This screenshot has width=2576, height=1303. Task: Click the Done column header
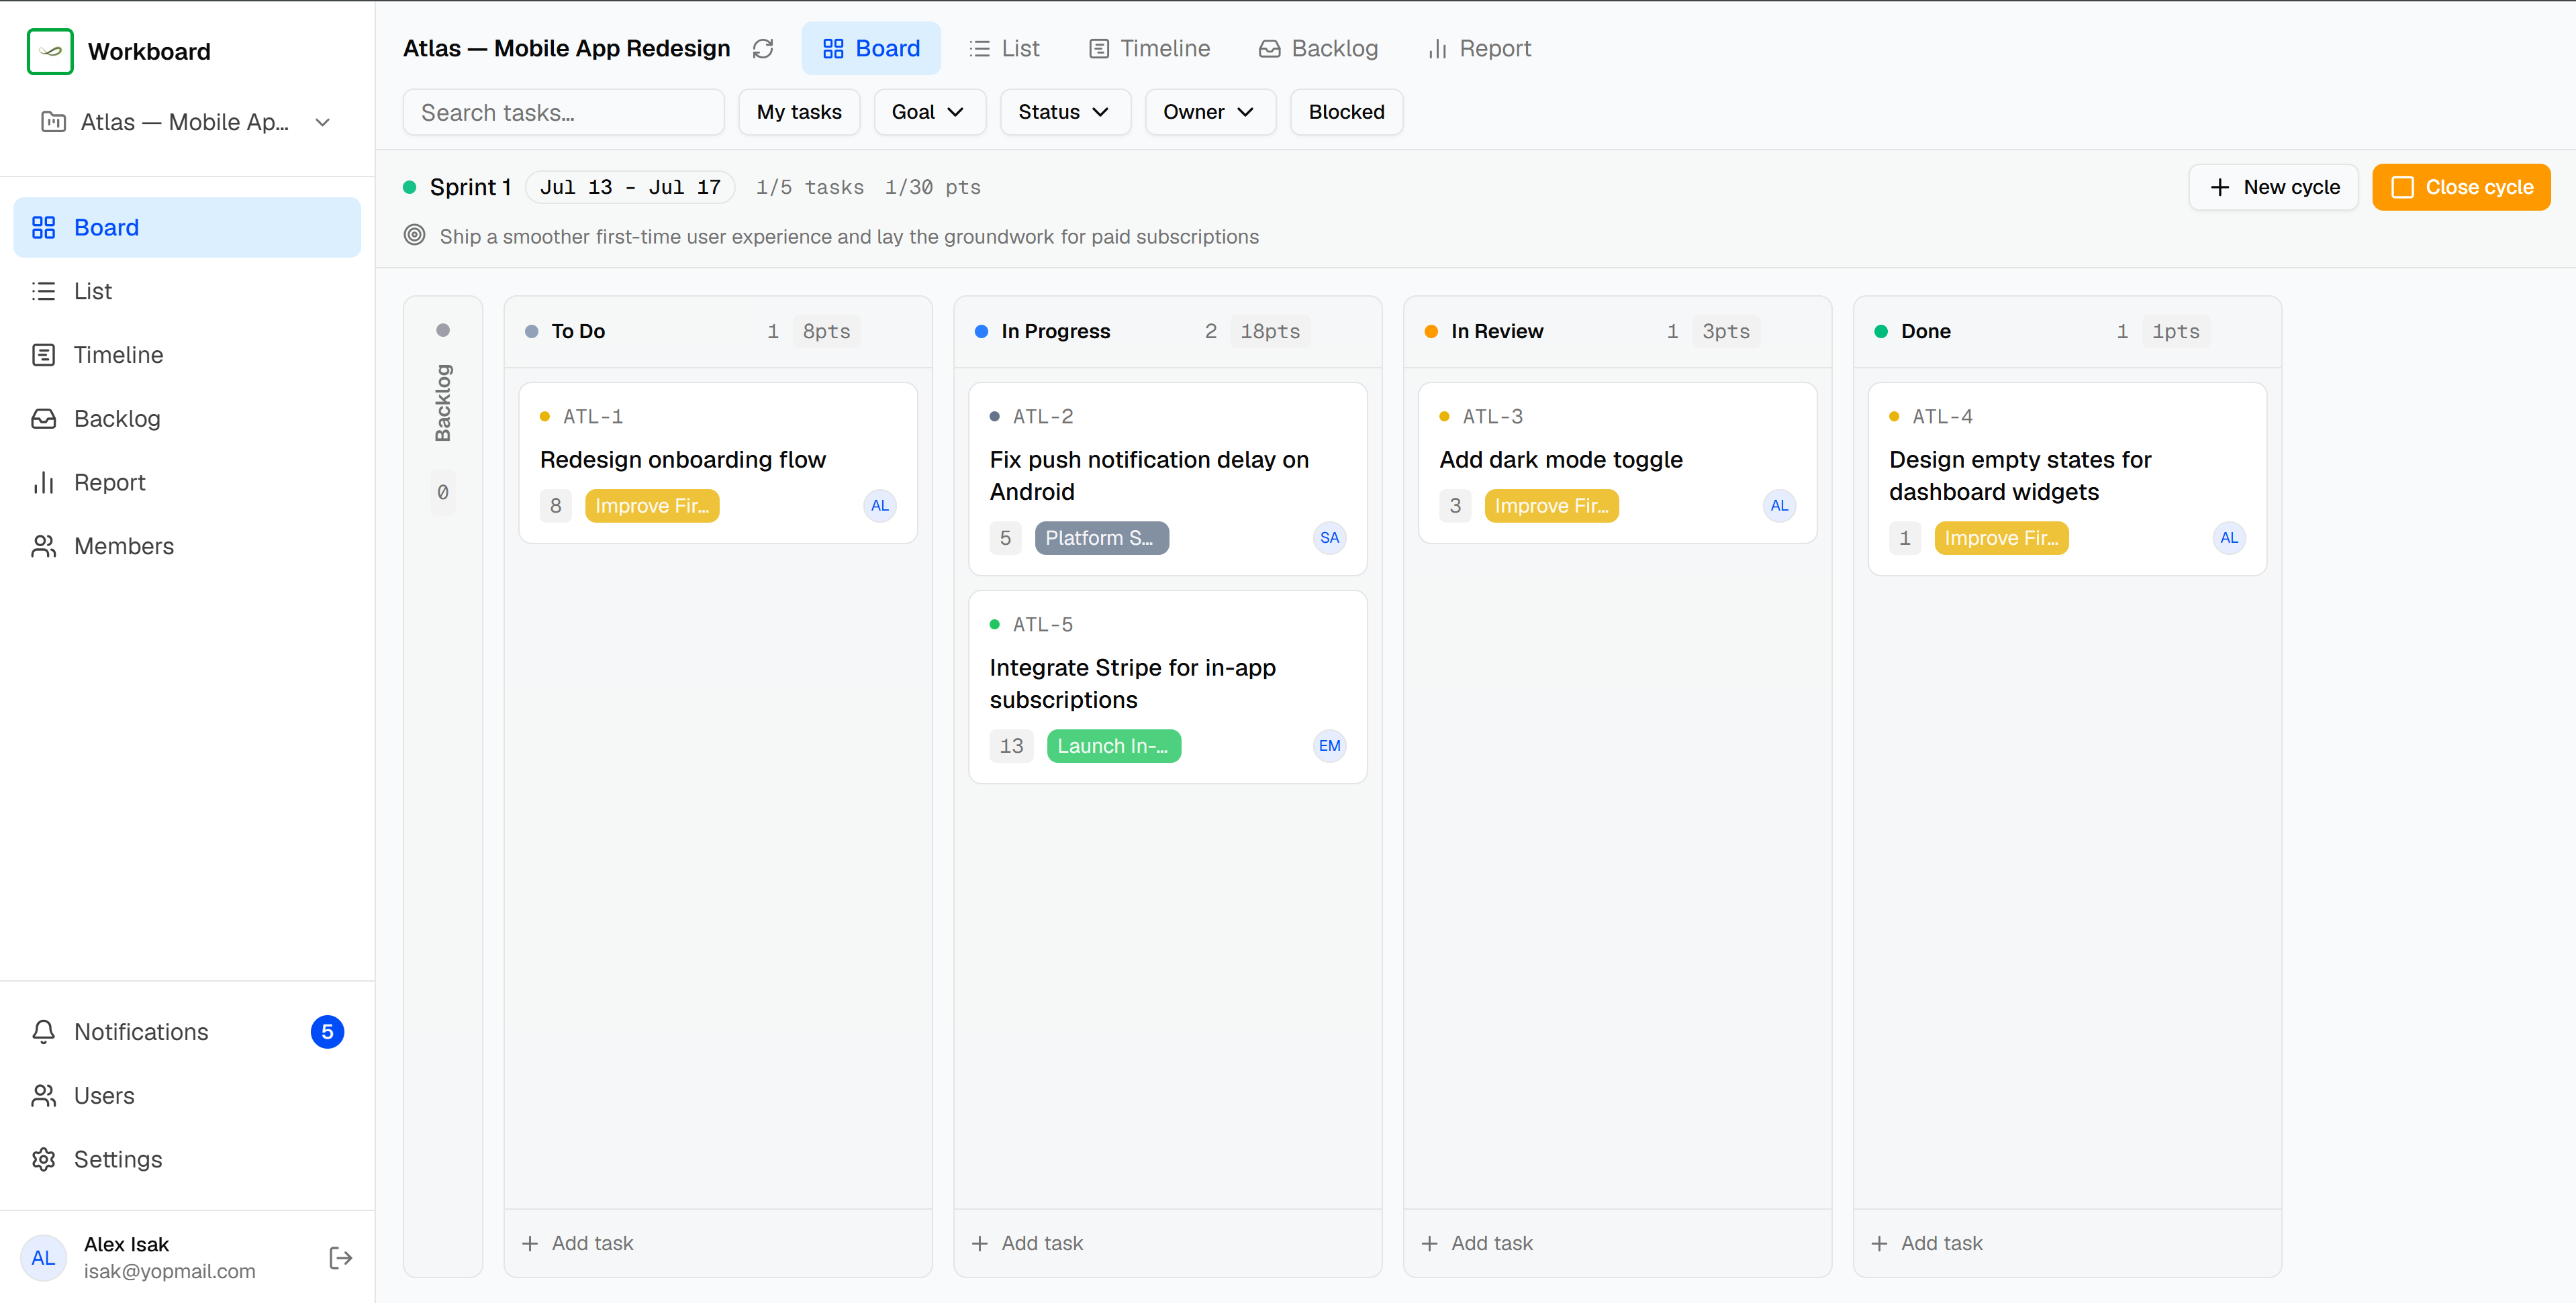coord(2068,331)
